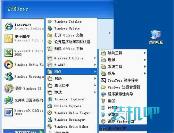Open 电子邮件 Microsoft Office Outlook shortcut
Image resolution: width=174 pixels, height=133 pixels.
24,38
